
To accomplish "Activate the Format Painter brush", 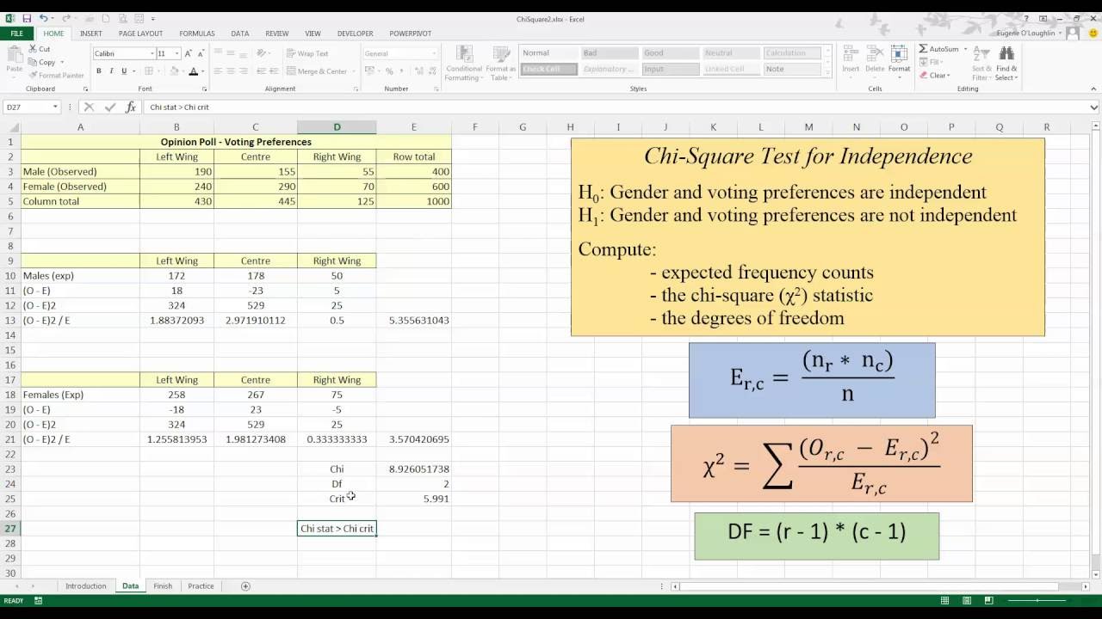I will [56, 75].
